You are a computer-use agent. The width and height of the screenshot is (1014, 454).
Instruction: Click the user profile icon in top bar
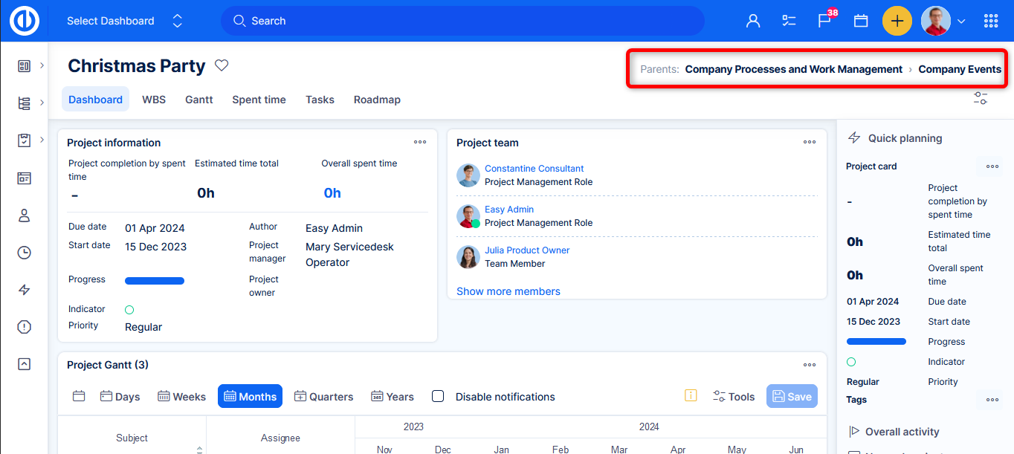click(x=753, y=21)
